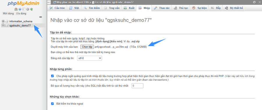Toggle allow interrupting import checkbox
This screenshot has width=262, height=110.
pos(52,76)
